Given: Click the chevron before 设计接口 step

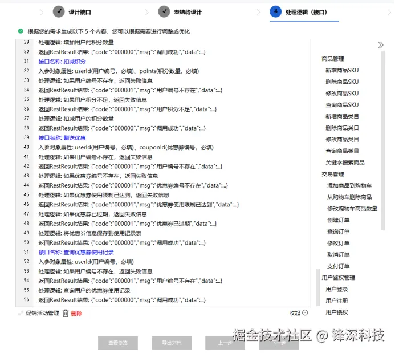Looking at the screenshot, I should (42, 12).
